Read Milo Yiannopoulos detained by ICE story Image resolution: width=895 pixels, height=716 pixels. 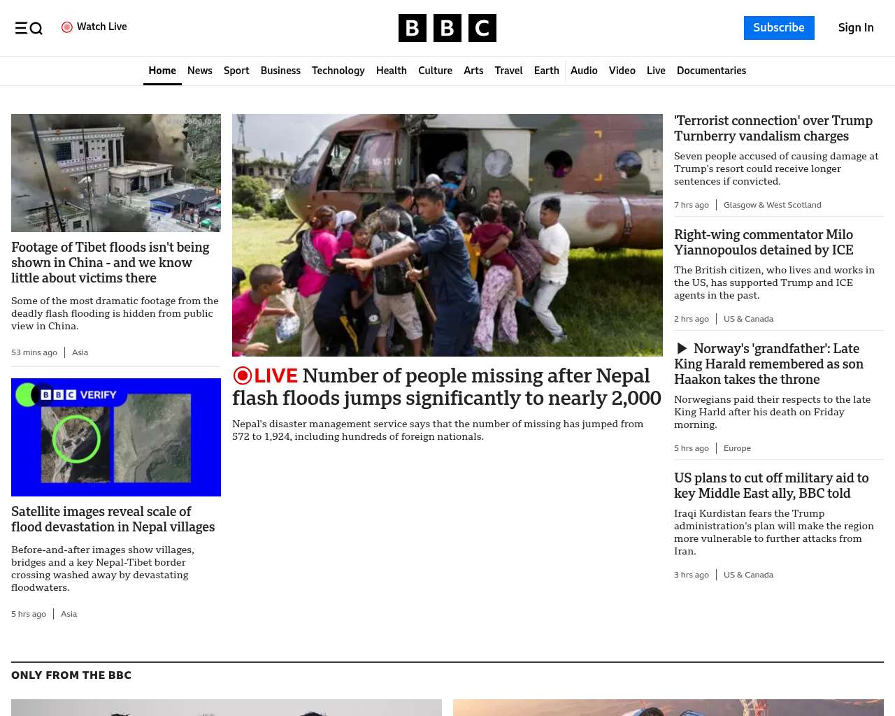click(764, 242)
